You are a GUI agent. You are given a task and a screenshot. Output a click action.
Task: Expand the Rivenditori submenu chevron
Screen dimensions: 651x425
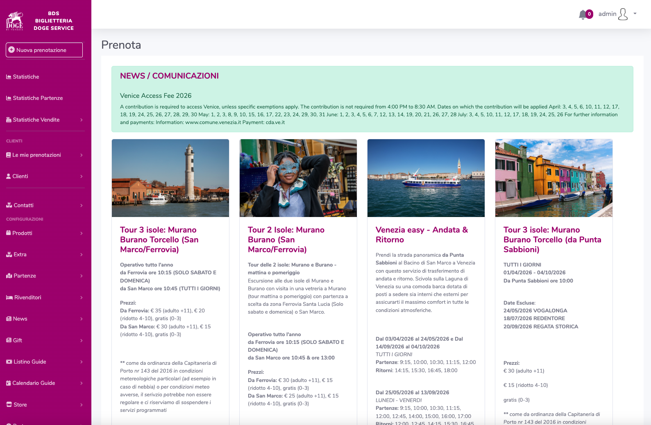coord(82,298)
